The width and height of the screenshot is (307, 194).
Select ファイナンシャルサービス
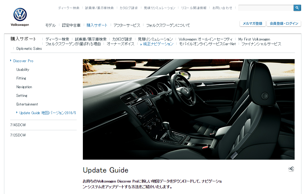pyautogui.click(x=261, y=44)
